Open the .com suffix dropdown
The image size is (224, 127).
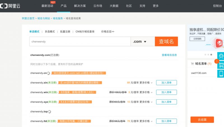pos(143,41)
